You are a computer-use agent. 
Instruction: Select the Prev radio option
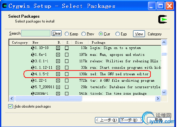pos(83,34)
